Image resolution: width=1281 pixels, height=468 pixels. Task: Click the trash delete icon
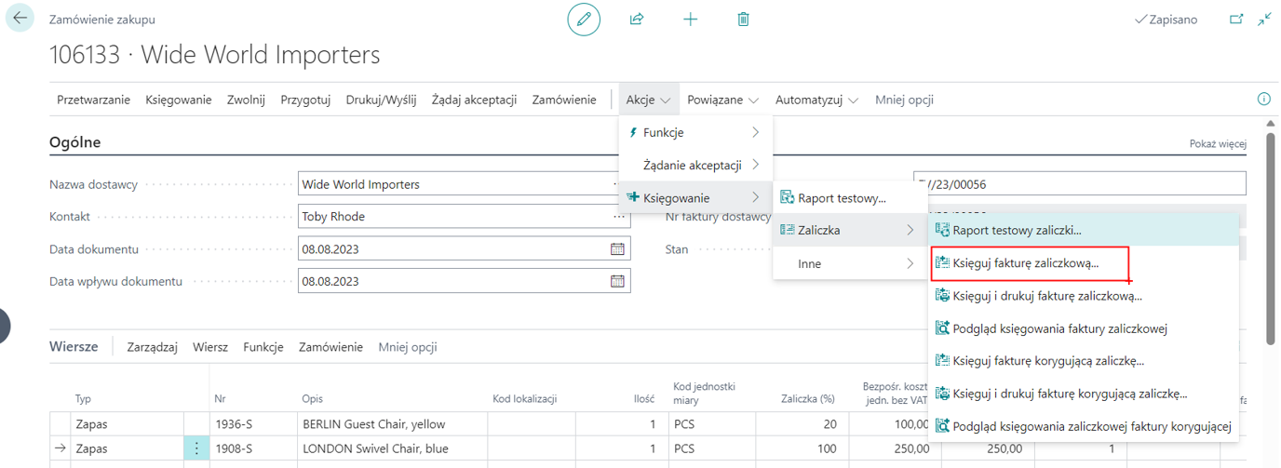[743, 20]
